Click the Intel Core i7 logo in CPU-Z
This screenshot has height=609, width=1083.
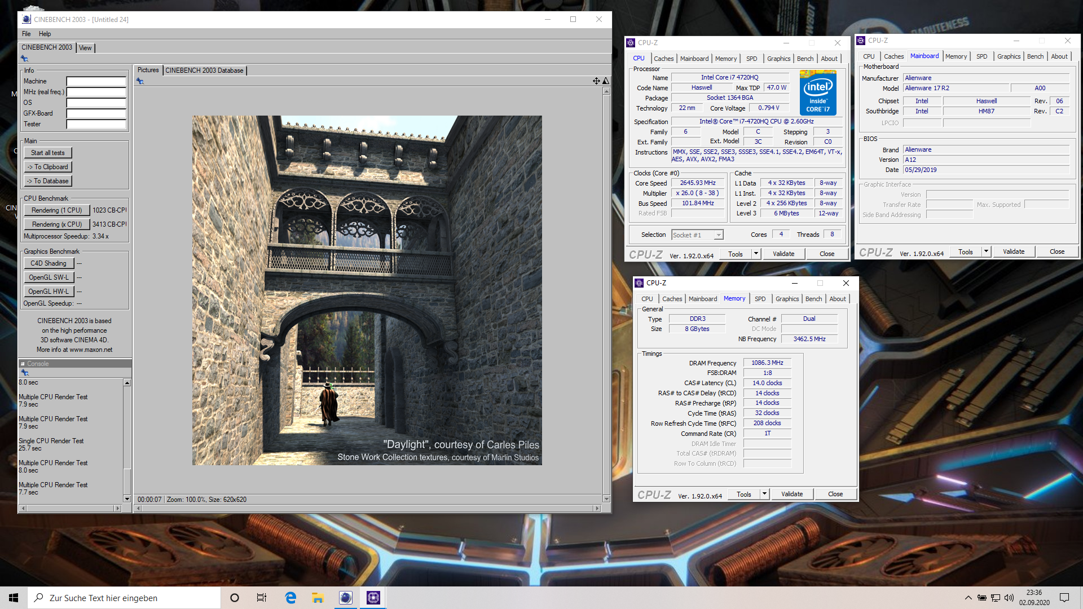pos(818,93)
